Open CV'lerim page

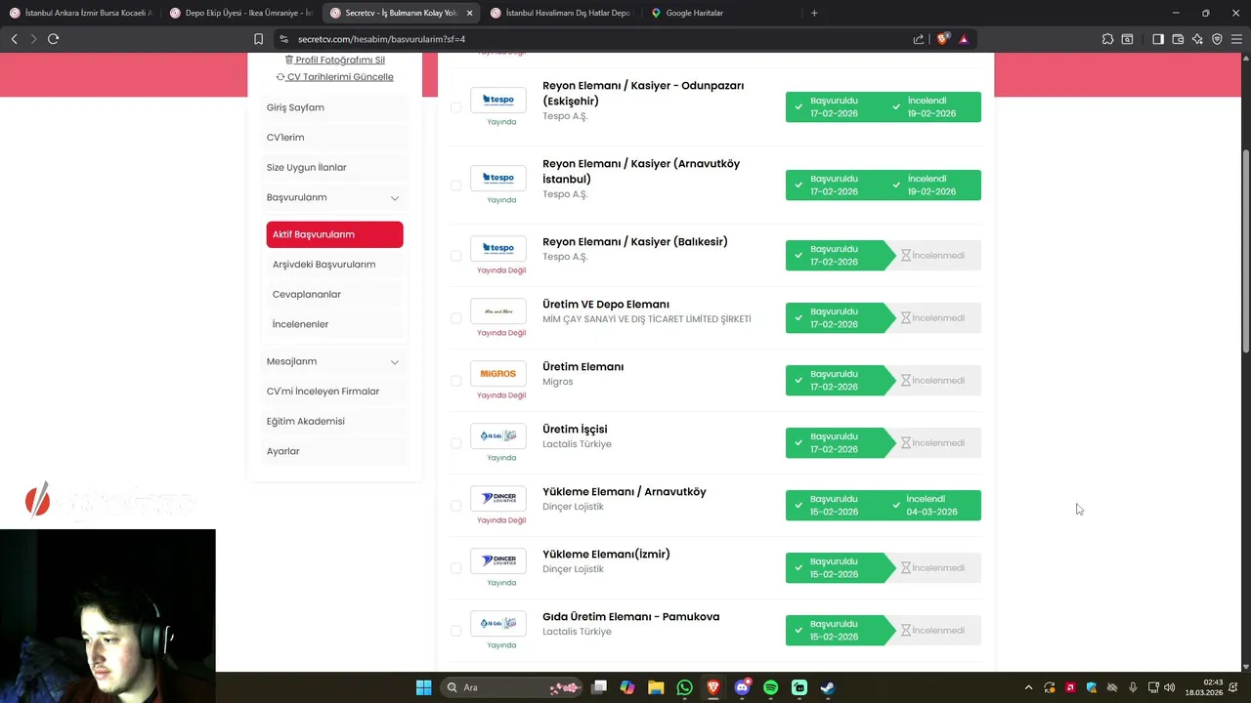click(334, 138)
